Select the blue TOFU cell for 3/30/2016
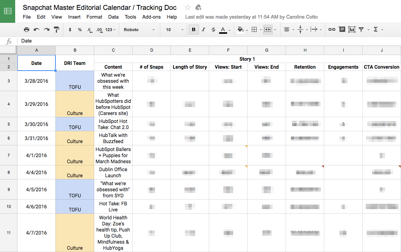Viewport: 401px width, 252px height. 75,124
